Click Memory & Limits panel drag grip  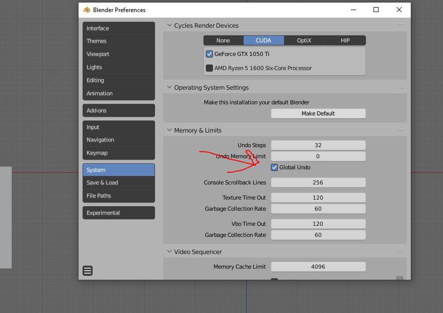[x=401, y=130]
